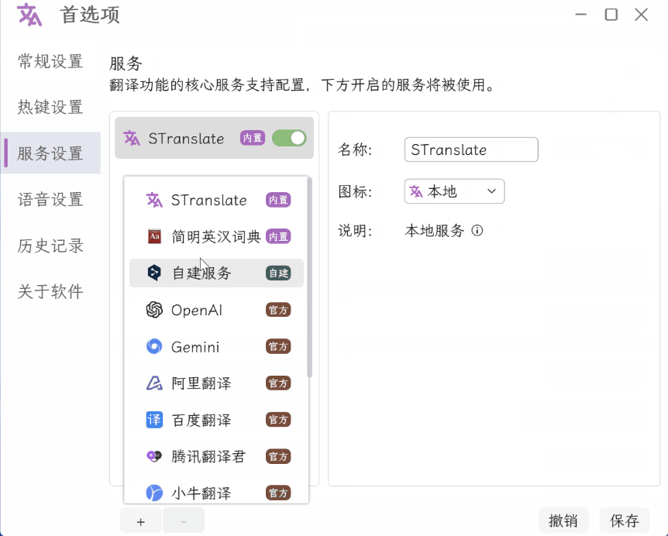Open the 图标 本地 dropdown

click(454, 191)
